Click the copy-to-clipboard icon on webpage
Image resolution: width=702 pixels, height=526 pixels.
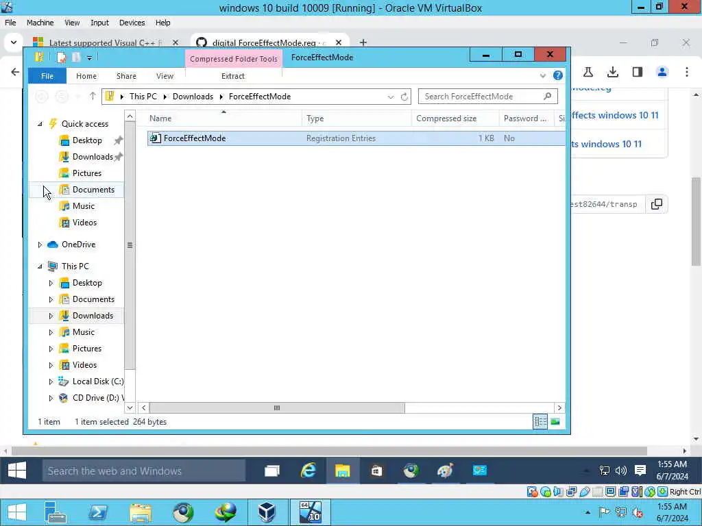pos(656,204)
